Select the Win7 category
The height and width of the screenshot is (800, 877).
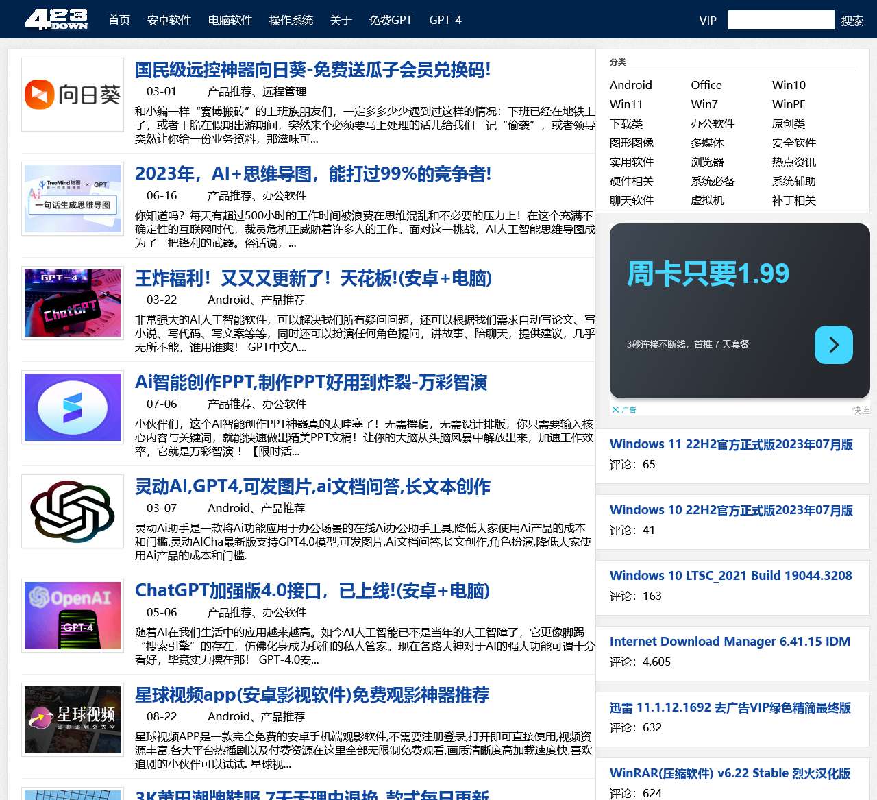(x=704, y=104)
